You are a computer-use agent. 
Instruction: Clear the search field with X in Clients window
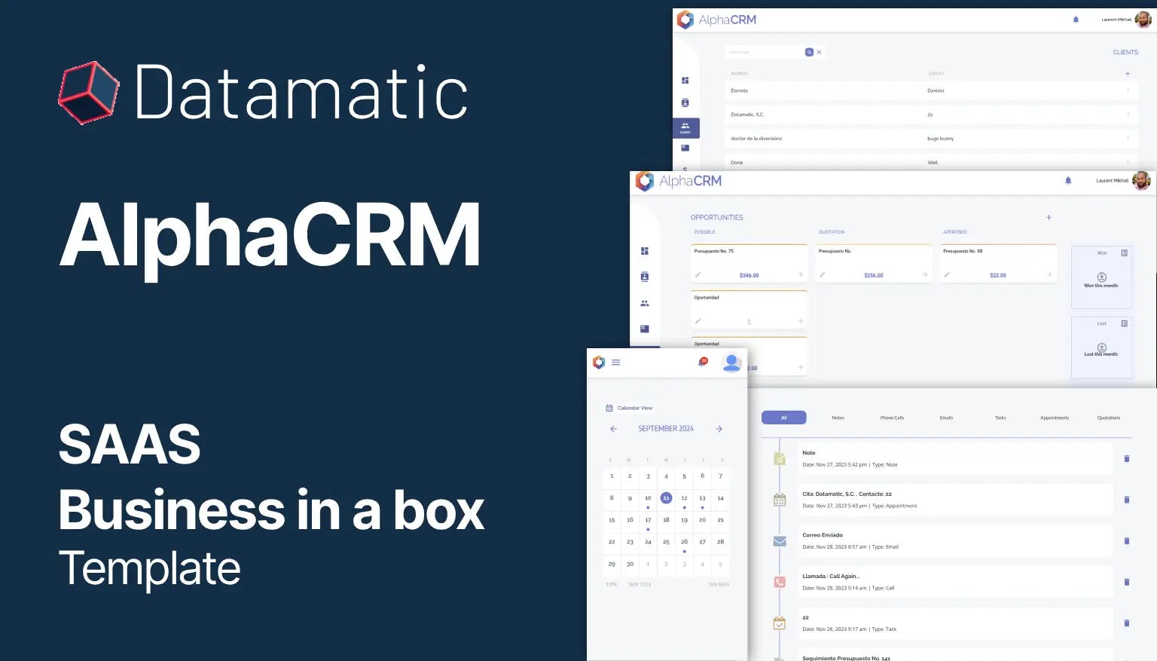tap(819, 52)
